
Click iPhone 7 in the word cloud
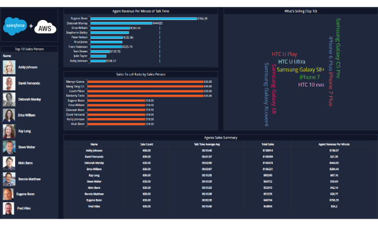tap(309, 77)
